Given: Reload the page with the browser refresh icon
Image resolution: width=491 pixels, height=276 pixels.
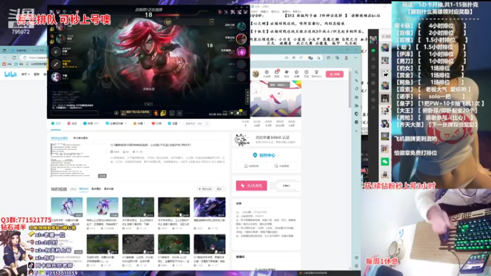Looking at the screenshot, I should click(x=14, y=58).
